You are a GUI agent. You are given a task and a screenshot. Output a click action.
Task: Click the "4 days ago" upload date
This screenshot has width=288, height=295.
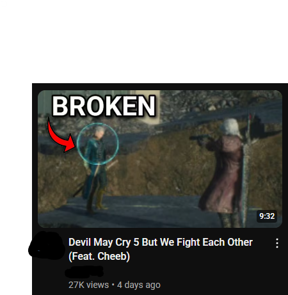[139, 285]
